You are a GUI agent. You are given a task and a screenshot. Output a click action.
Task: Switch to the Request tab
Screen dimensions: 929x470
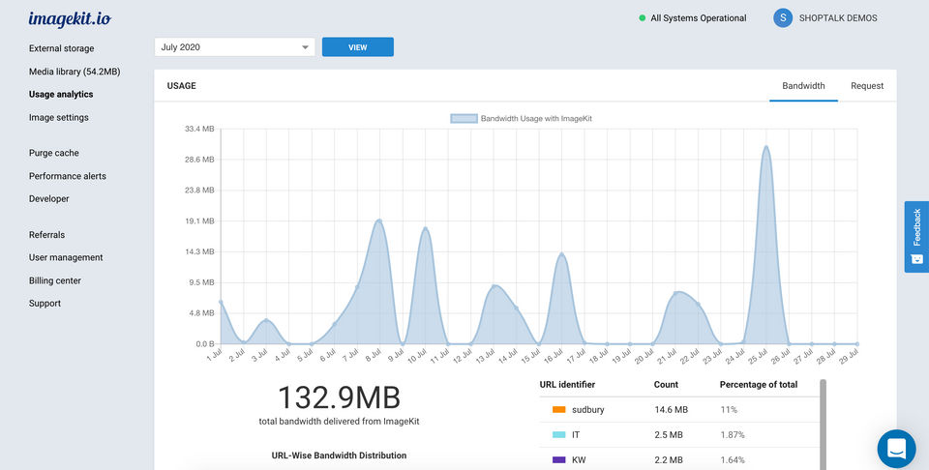[x=866, y=86]
